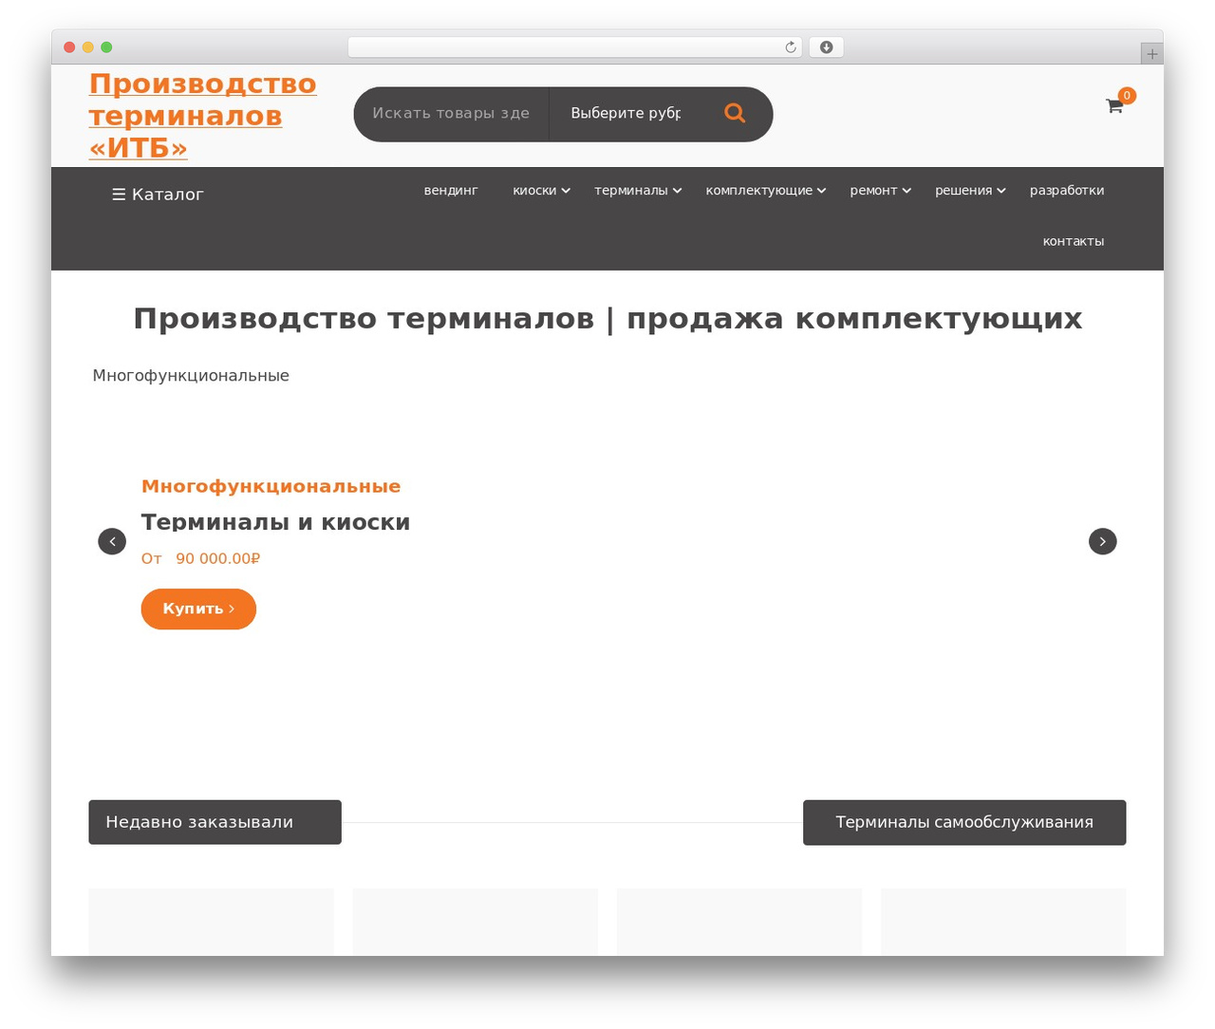
Task: Click the orange search magnifier icon
Action: tap(735, 113)
